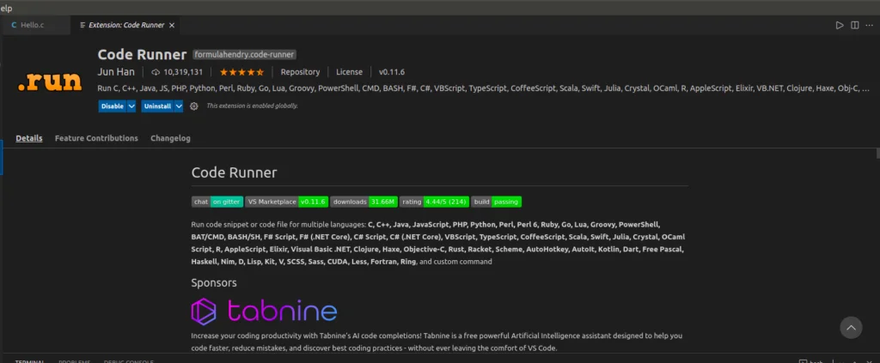880x363 pixels.
Task: Open the License link
Action: 349,72
